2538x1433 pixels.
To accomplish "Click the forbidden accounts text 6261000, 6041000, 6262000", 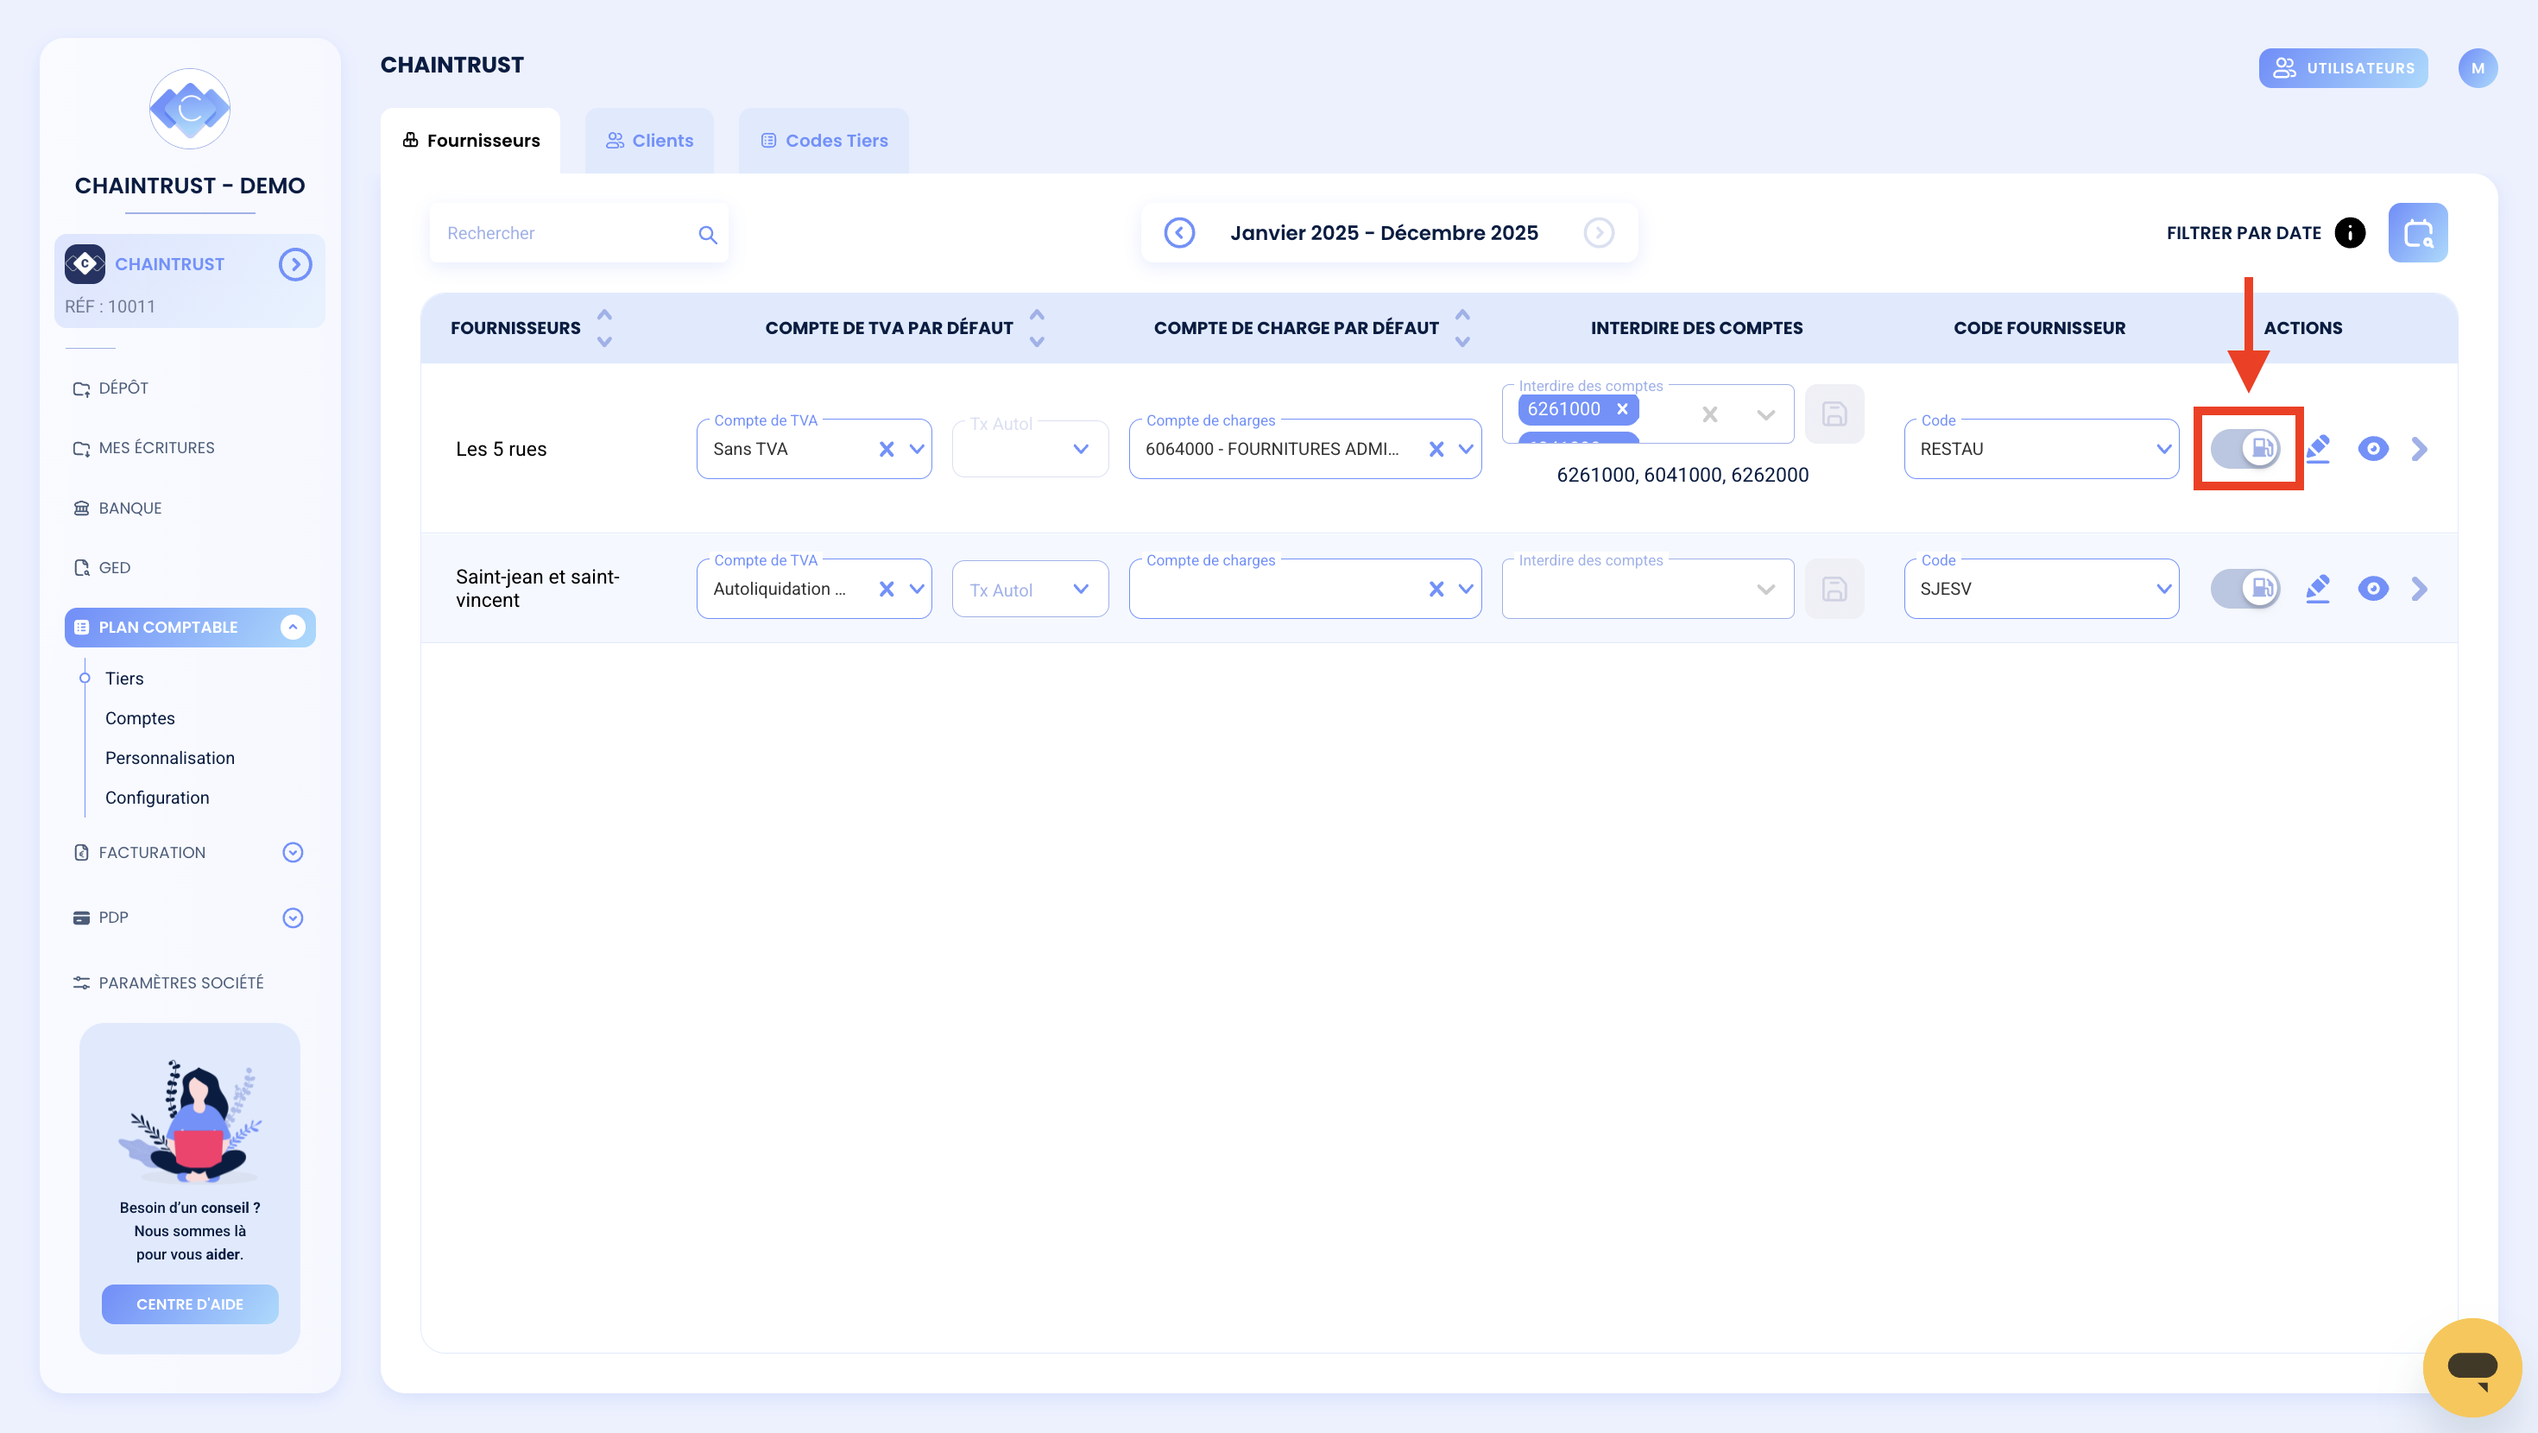I will 1682,475.
